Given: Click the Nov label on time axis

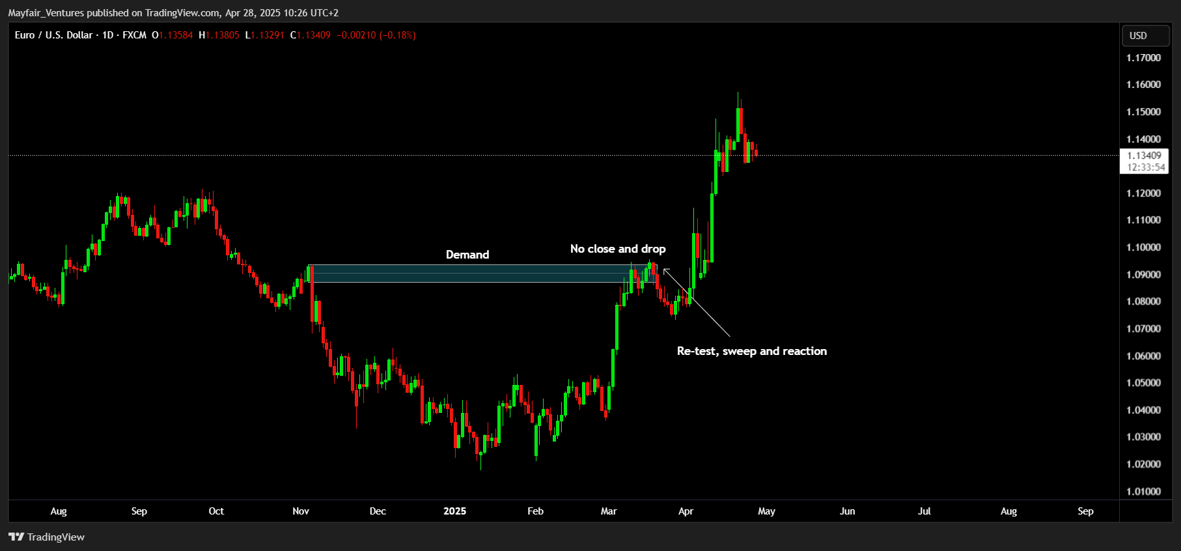Looking at the screenshot, I should pos(301,511).
